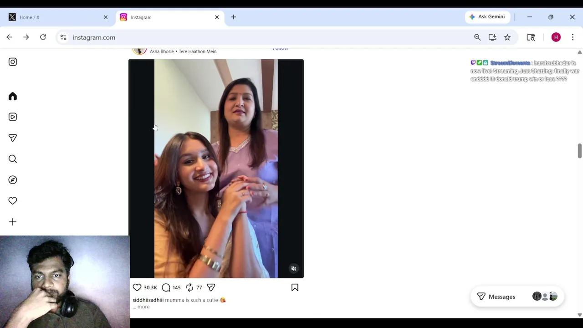The width and height of the screenshot is (583, 328).
Task: Close the Instagram tab
Action: click(x=217, y=17)
